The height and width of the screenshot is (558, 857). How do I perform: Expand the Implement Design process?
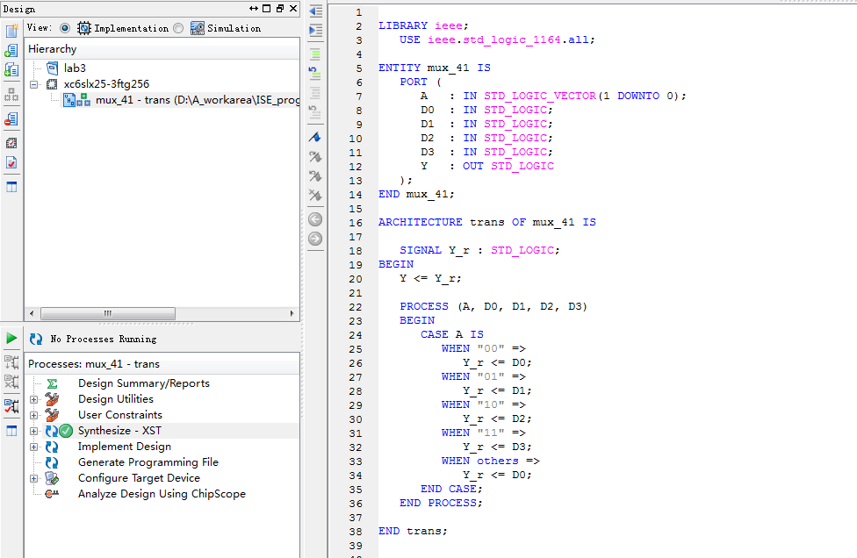point(34,447)
